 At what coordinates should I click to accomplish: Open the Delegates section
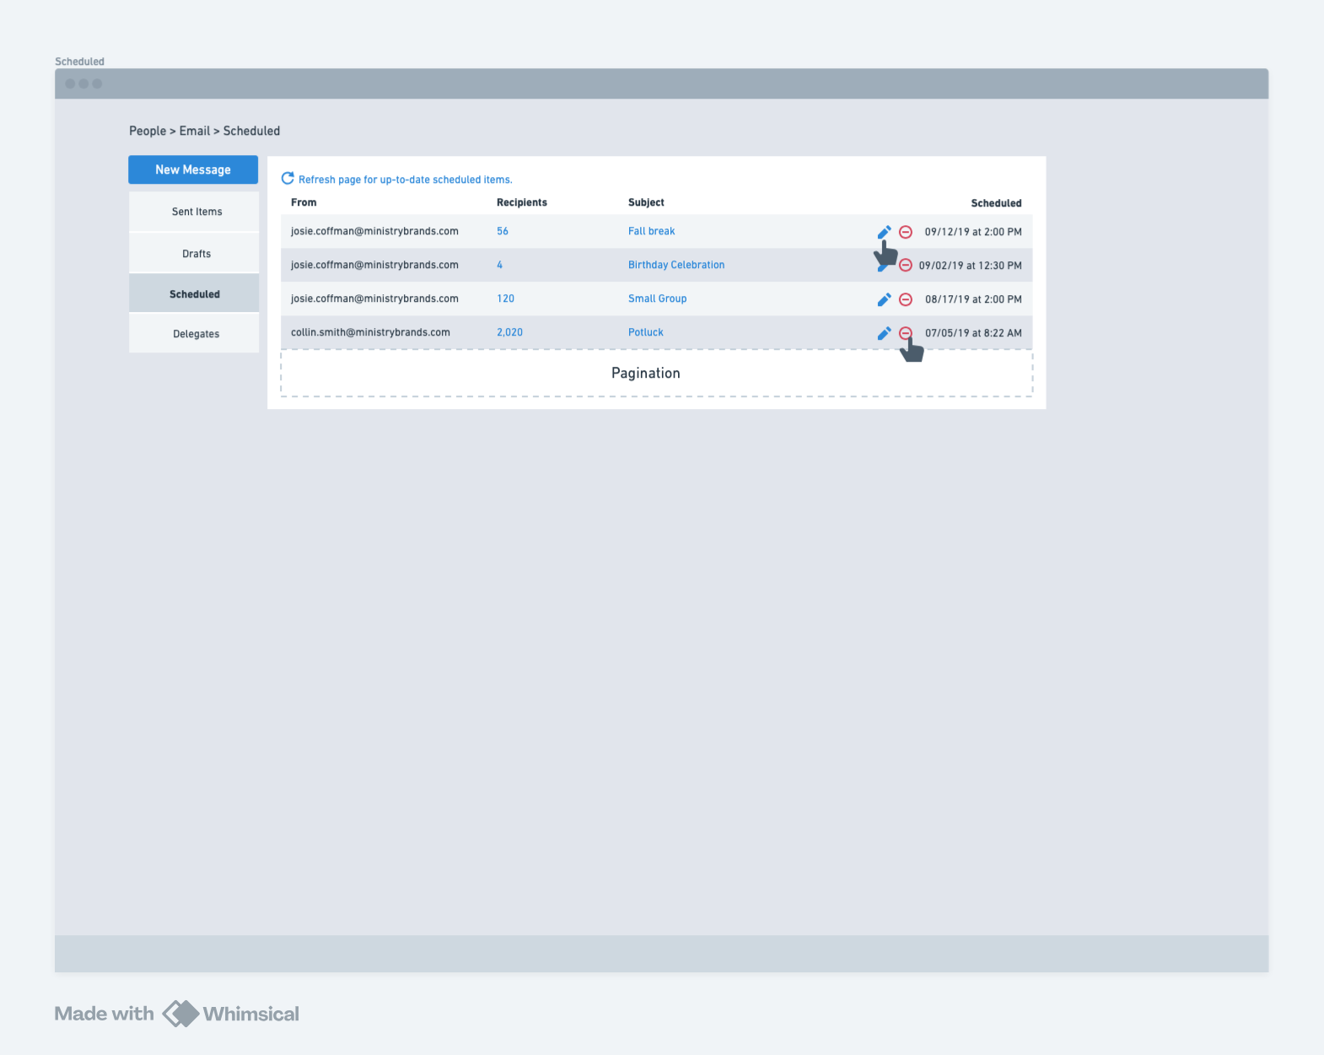[x=194, y=334]
